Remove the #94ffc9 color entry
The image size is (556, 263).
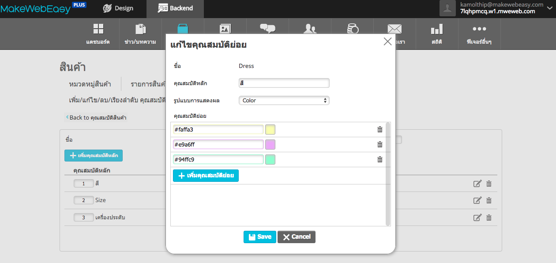click(x=379, y=159)
